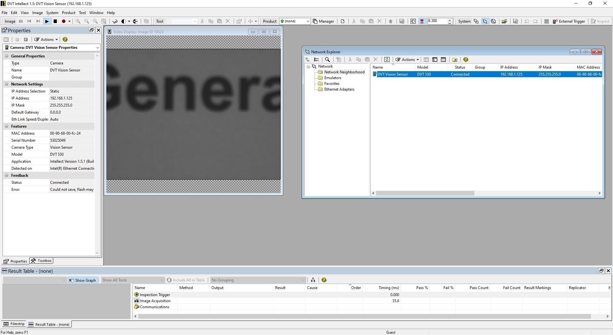Collapse the Network Settings section
Screen dimensions: 613x335
(x=6, y=84)
